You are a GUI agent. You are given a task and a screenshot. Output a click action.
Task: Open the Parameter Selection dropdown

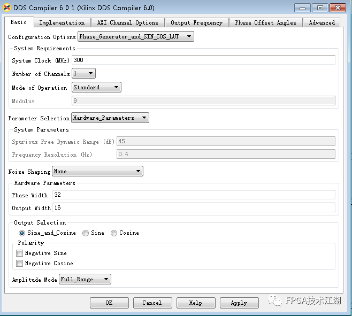point(110,118)
